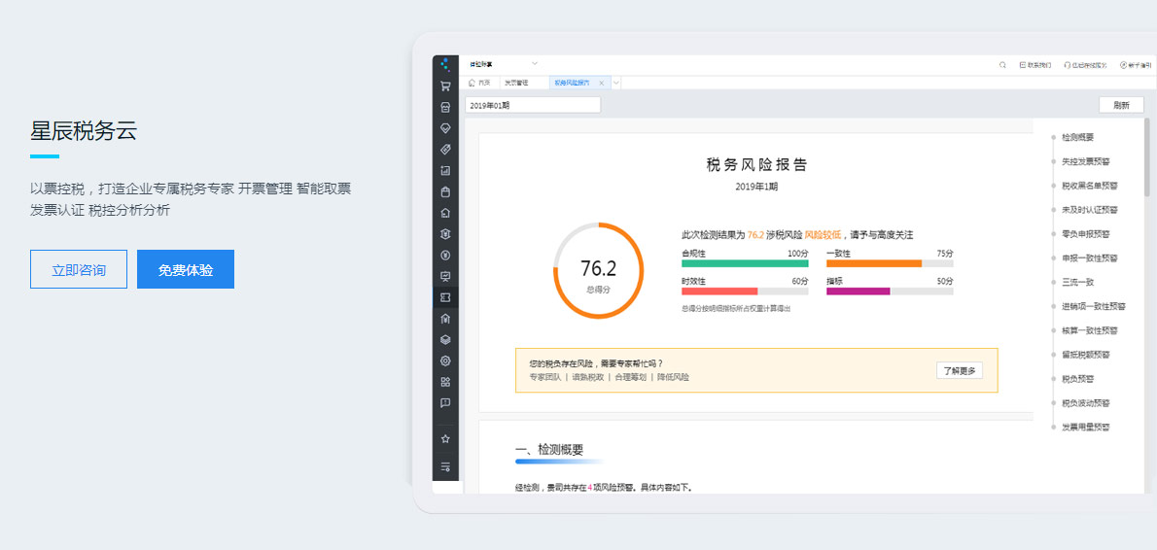Open the diamond sidebar icon
Image resolution: width=1157 pixels, height=550 pixels.
point(445,128)
